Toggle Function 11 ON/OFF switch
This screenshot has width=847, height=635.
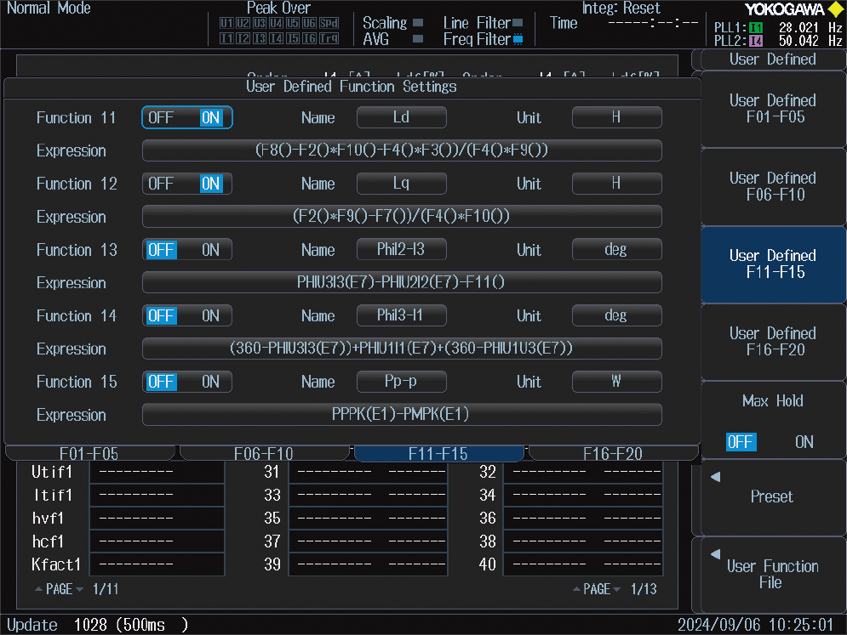(187, 117)
